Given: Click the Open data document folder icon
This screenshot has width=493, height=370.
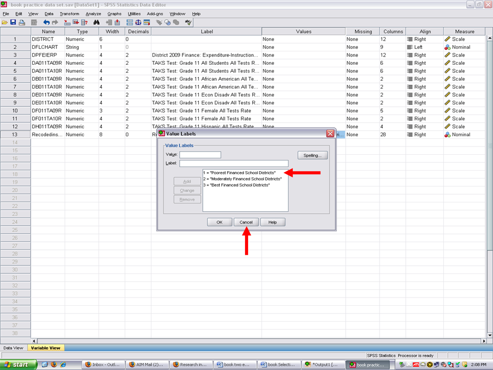Looking at the screenshot, I should coord(5,23).
